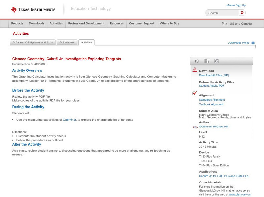This screenshot has height=197, width=264.
Task: Select the Activities tab
Action: (86, 42)
